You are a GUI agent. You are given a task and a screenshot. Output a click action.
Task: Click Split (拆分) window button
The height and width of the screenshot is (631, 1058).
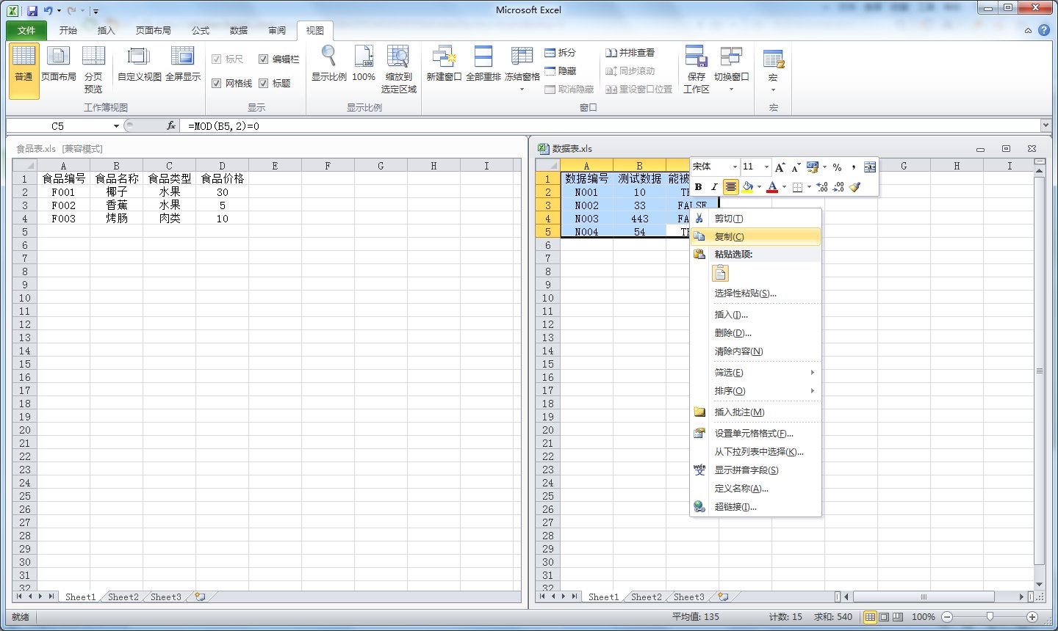pos(560,53)
